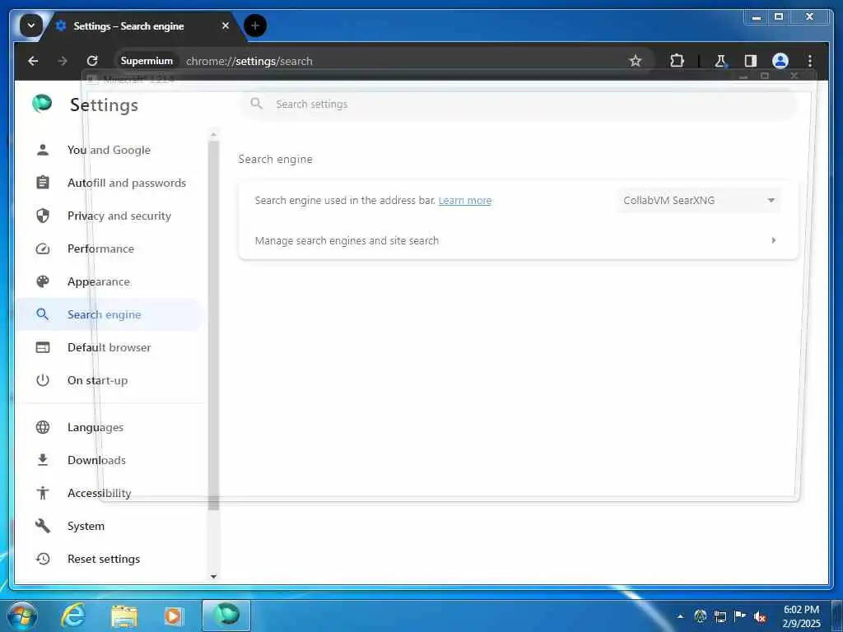Click the Supermium site chip in address bar
Viewport: 843px width, 632px height.
tap(147, 61)
